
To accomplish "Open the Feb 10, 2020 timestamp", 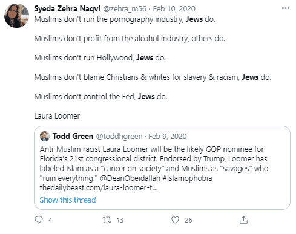I will pos(174,9).
